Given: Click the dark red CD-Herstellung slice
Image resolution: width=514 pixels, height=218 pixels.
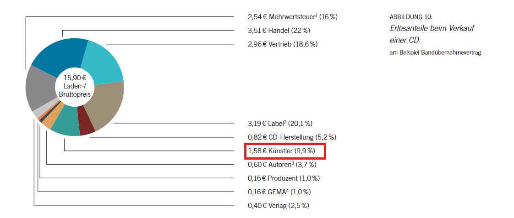Looking at the screenshot, I should (x=86, y=121).
